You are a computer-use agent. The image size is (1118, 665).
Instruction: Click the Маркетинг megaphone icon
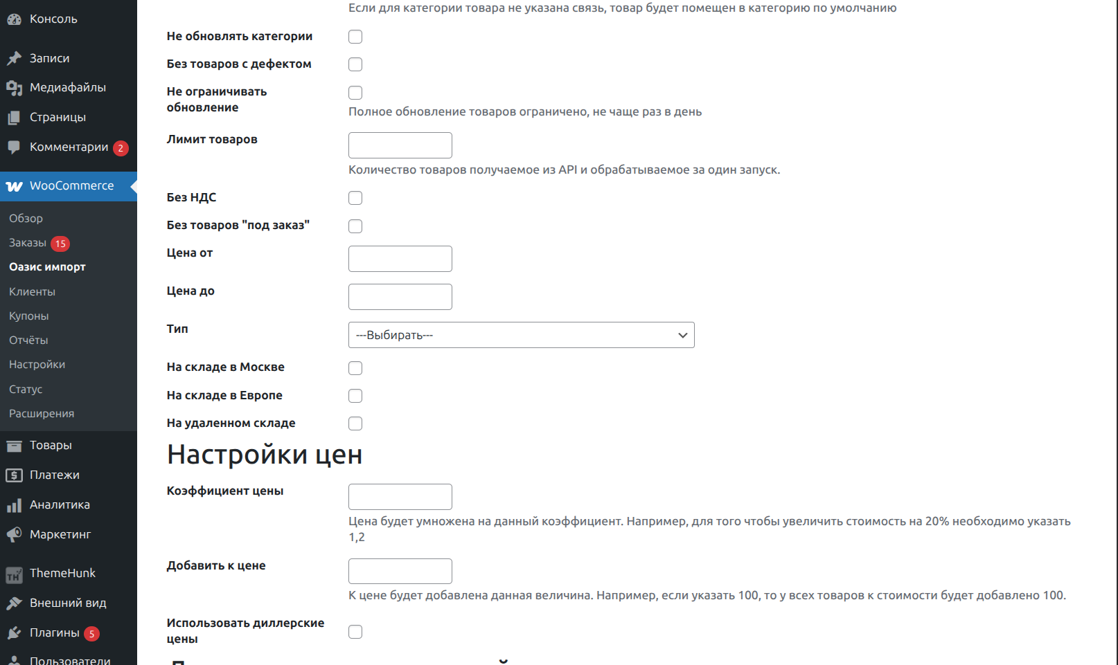pyautogui.click(x=14, y=535)
